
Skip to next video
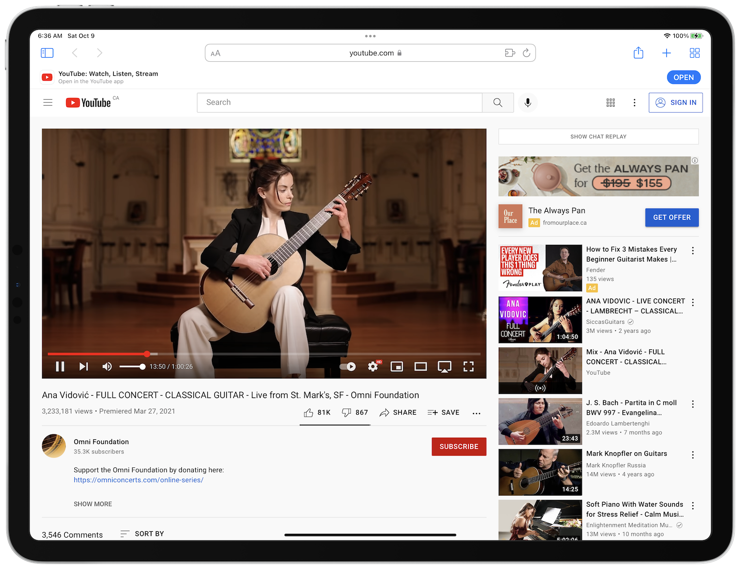point(84,367)
